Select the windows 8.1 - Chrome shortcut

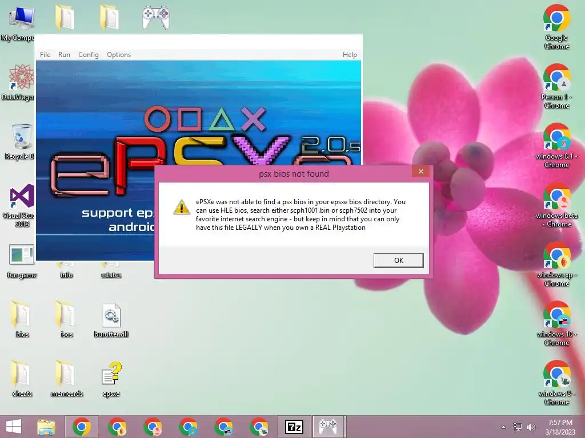(556, 145)
